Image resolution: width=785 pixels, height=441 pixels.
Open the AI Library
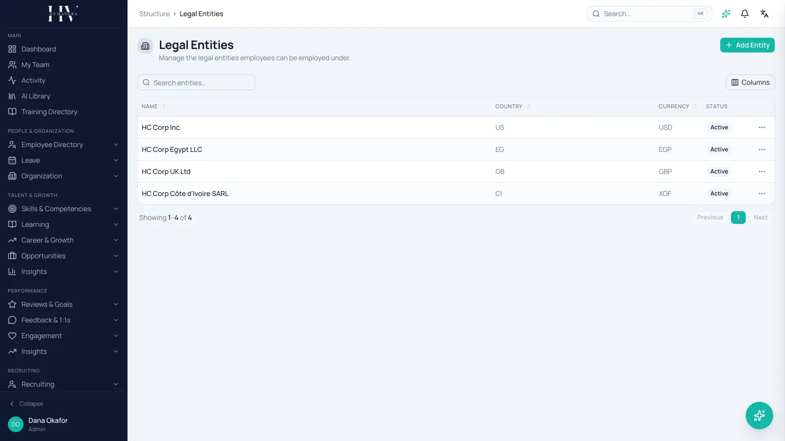pos(64,96)
